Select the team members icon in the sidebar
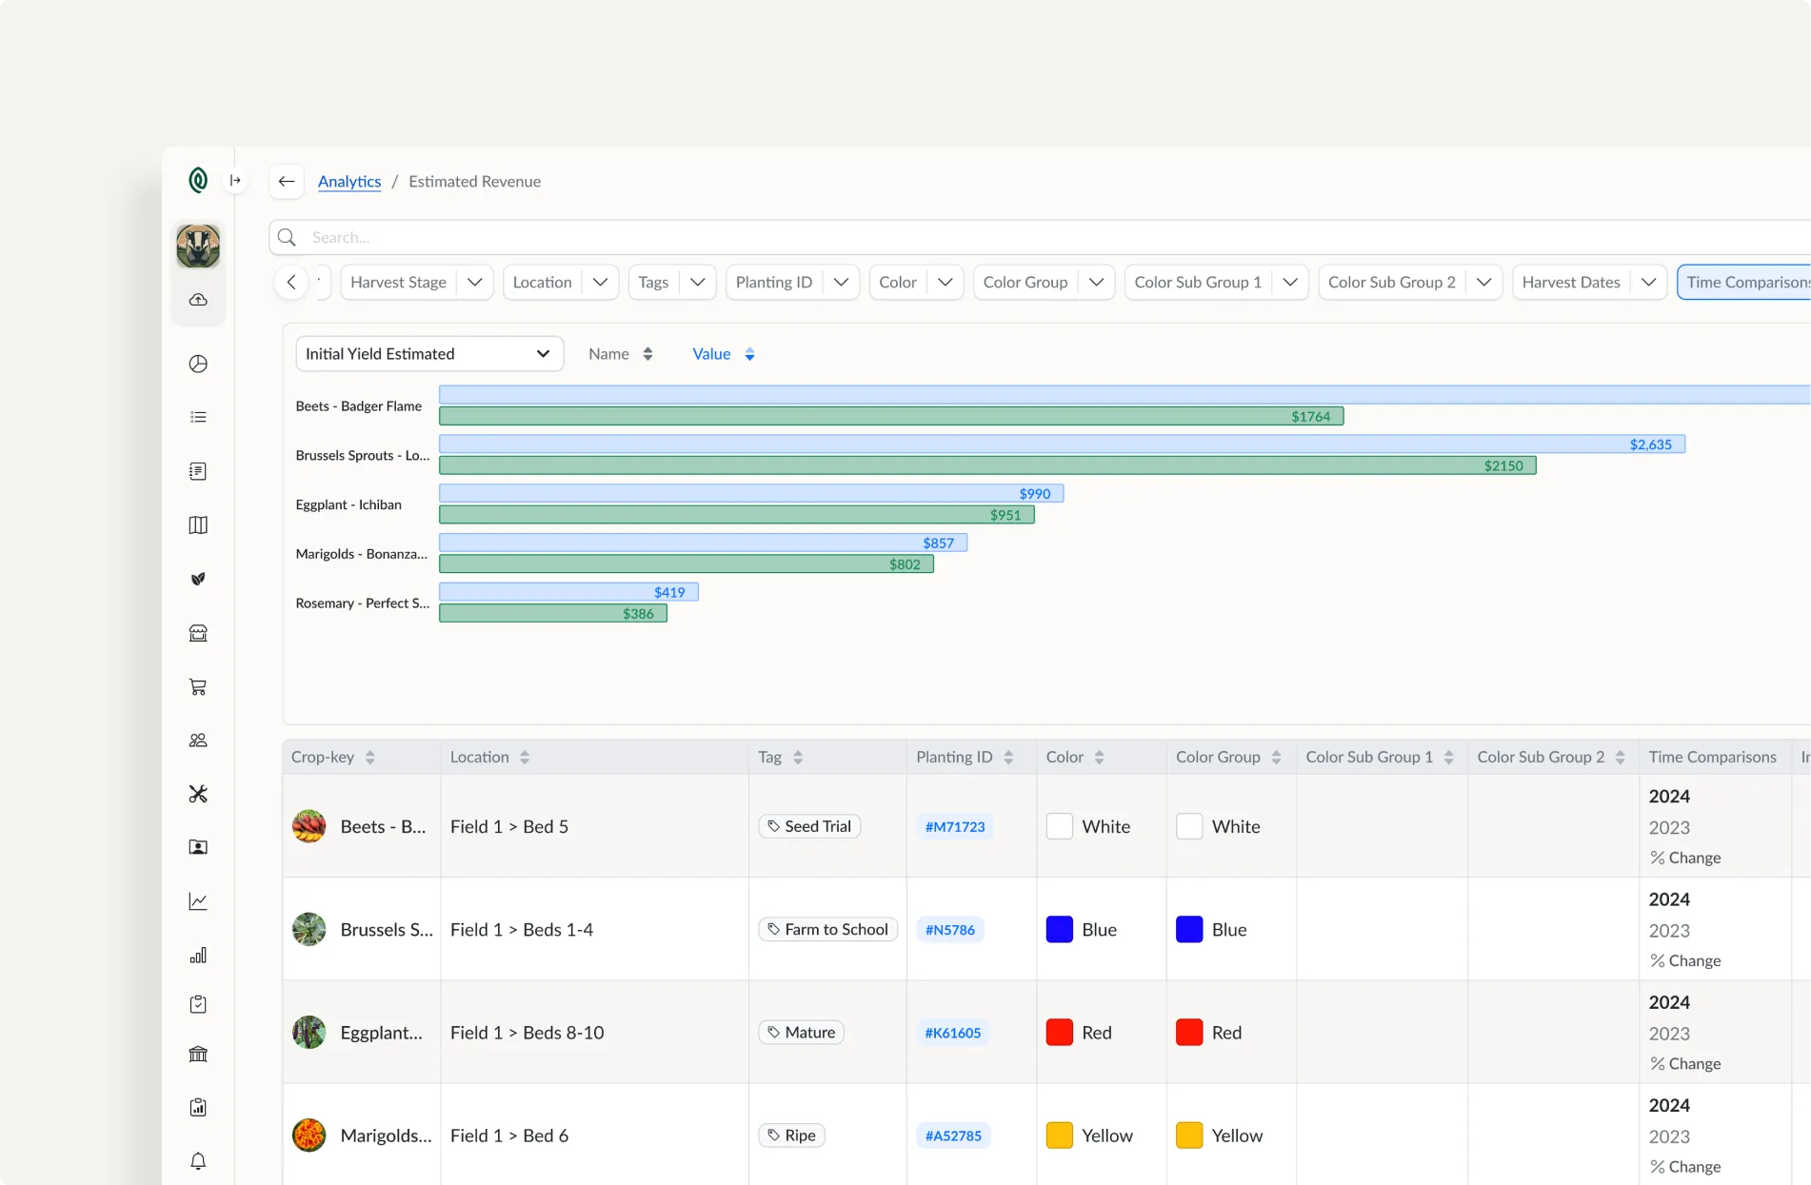 [x=197, y=740]
